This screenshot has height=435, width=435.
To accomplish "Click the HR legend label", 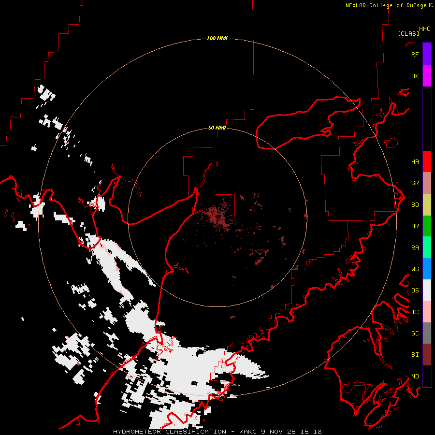I will (x=415, y=226).
